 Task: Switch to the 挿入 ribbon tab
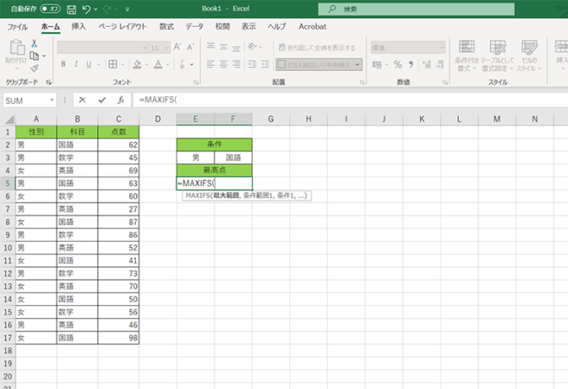[79, 26]
